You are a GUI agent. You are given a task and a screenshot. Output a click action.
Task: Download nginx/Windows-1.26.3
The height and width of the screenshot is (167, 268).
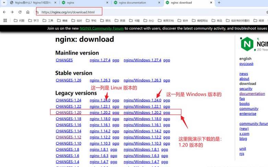(142, 80)
